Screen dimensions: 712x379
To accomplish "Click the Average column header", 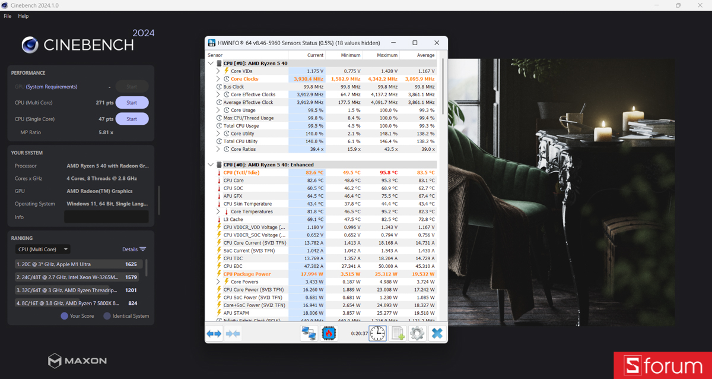I will click(x=425, y=55).
